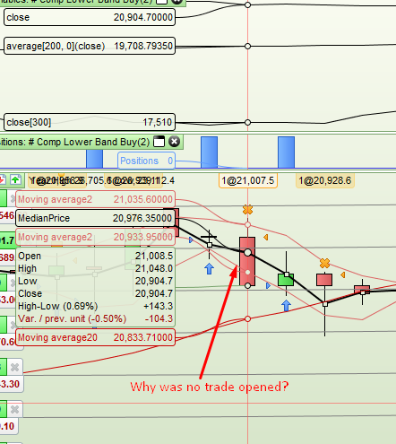Click the blue position bar above the 1@20,928.6 label

click(x=286, y=152)
